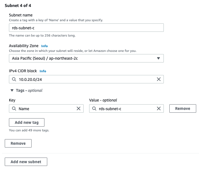
Task: Clear the rds-subnet-c tag value
Action: point(159,108)
